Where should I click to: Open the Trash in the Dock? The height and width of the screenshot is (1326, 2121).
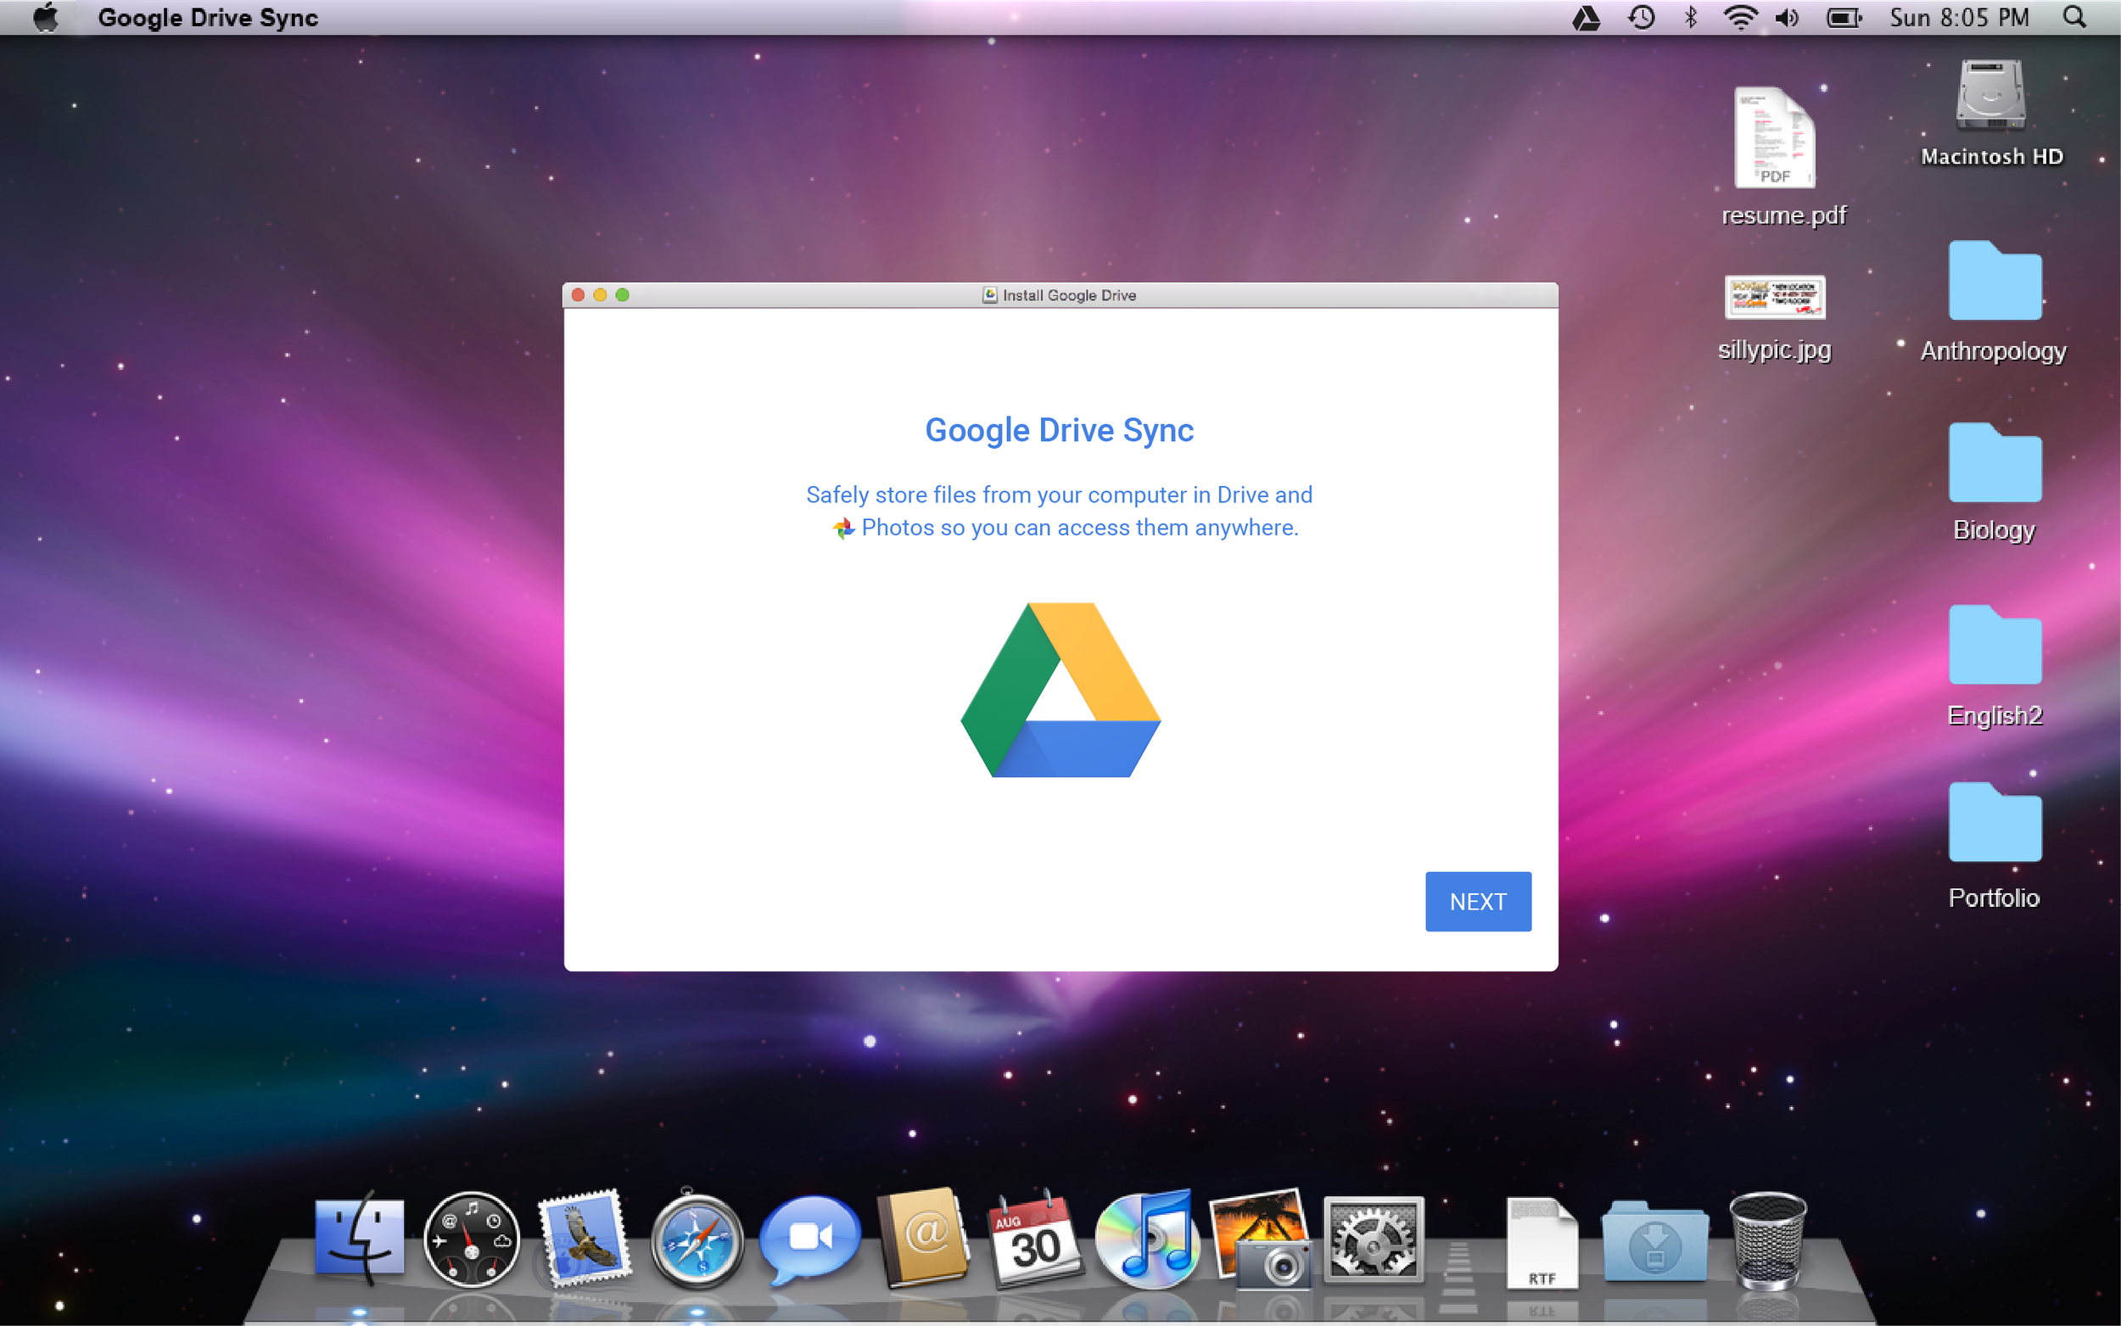pyautogui.click(x=1768, y=1240)
